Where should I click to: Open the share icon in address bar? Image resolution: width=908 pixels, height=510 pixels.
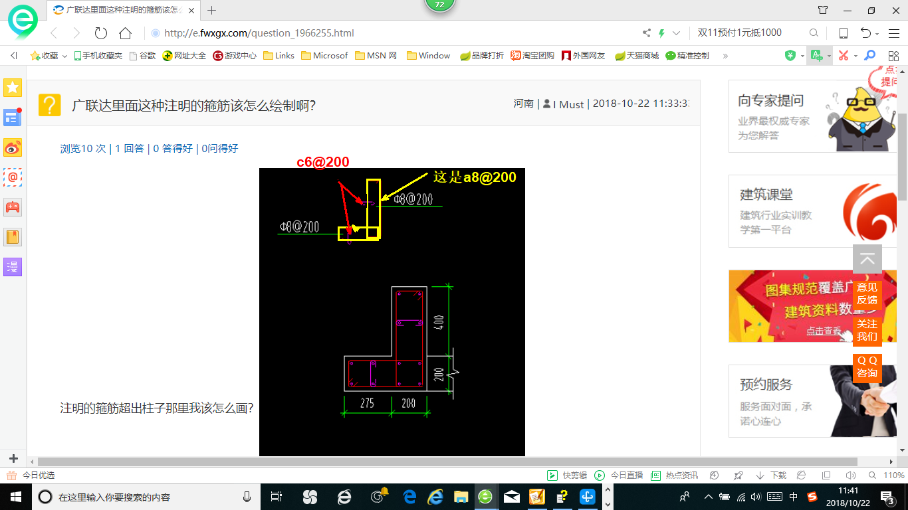click(647, 33)
